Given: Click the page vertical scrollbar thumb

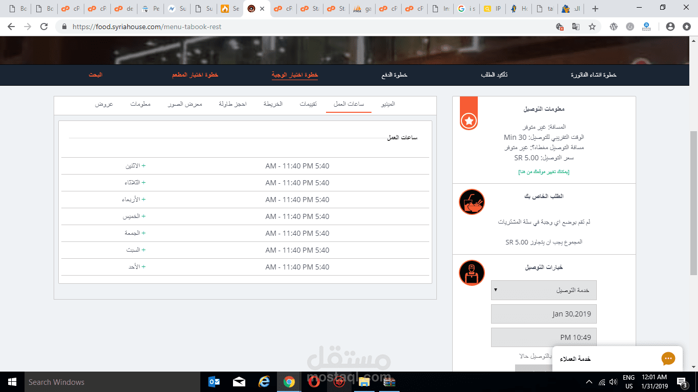Looking at the screenshot, I should [693, 203].
